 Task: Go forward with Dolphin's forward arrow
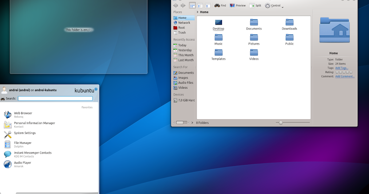183,6
